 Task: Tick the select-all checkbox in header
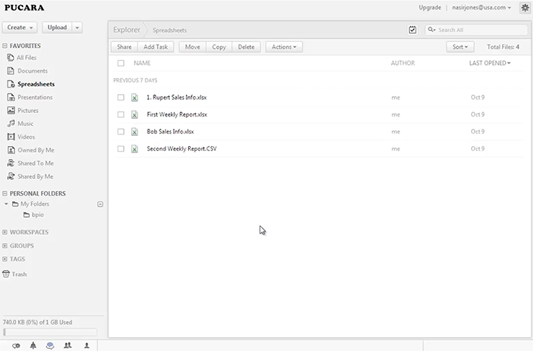click(121, 63)
